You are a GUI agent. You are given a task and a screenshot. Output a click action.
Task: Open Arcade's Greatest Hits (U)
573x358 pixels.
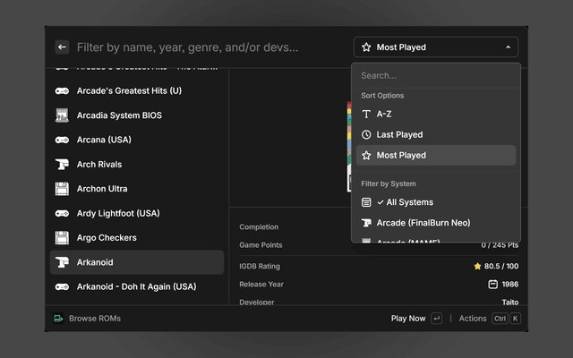pos(137,90)
